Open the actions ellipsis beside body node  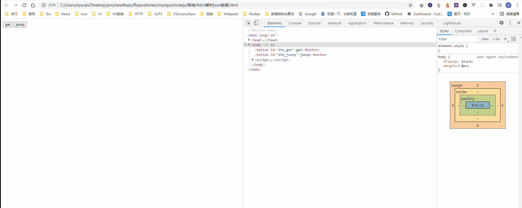(245, 45)
